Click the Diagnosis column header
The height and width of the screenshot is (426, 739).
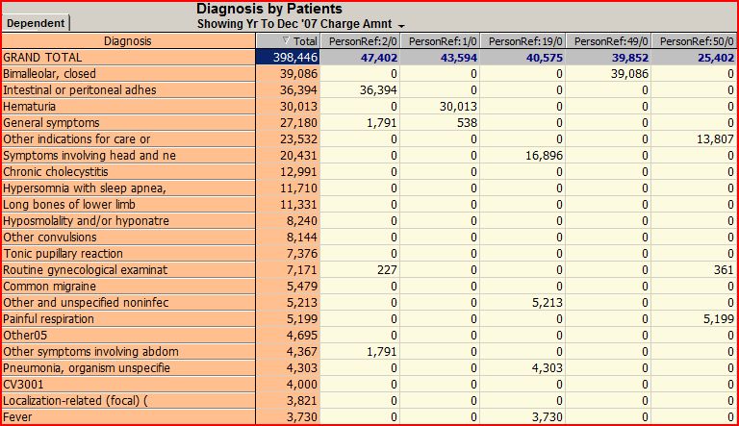click(x=127, y=41)
